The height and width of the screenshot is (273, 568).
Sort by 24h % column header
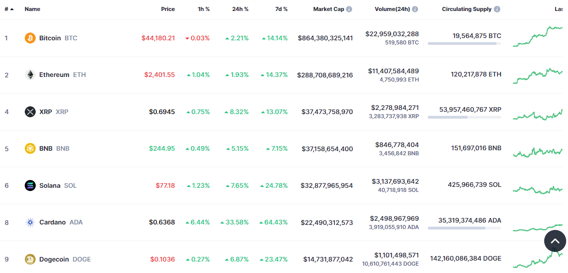point(240,9)
